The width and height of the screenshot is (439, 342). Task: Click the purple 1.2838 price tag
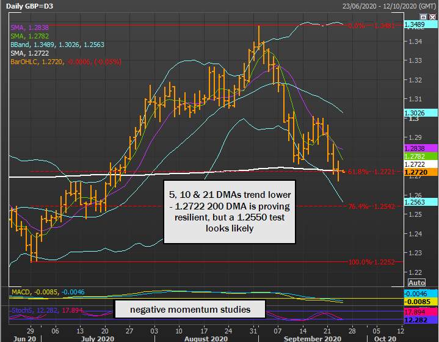pyautogui.click(x=421, y=148)
